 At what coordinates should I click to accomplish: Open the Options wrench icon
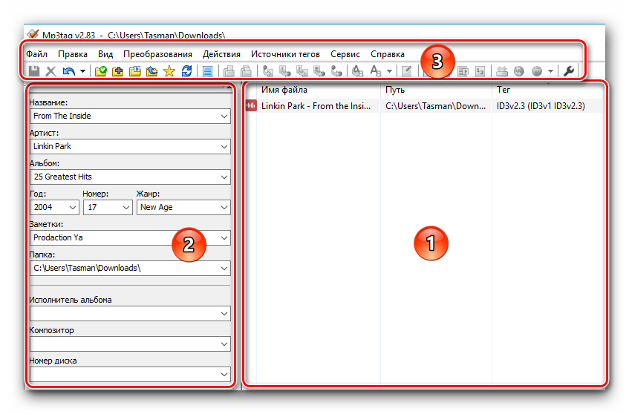[x=570, y=71]
